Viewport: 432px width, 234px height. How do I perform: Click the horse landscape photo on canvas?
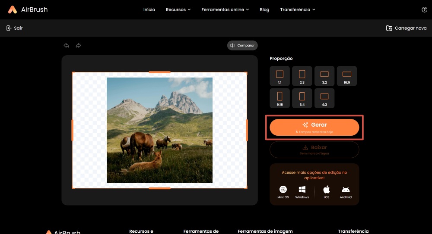(159, 130)
